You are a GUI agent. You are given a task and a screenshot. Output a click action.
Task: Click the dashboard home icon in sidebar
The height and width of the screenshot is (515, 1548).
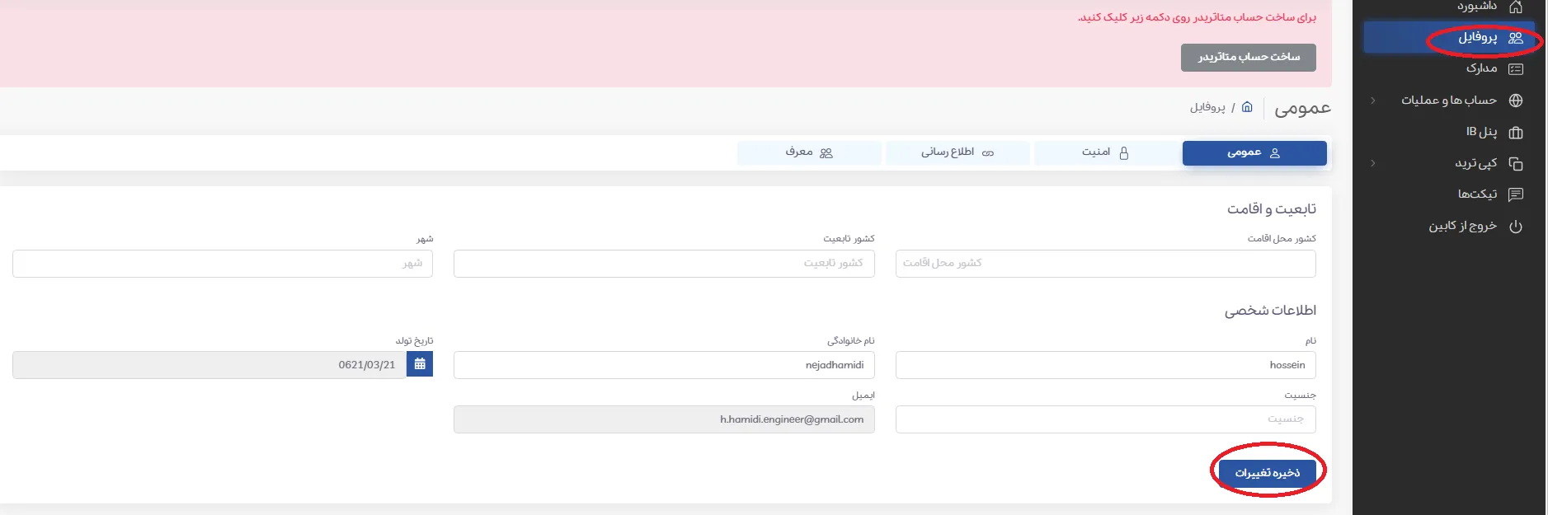pyautogui.click(x=1515, y=7)
